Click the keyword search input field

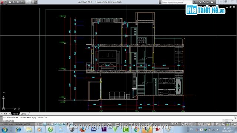coord(177,2)
